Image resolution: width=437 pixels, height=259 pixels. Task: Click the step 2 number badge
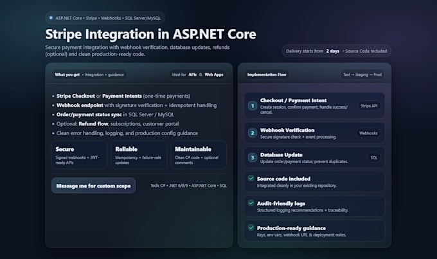253,133
